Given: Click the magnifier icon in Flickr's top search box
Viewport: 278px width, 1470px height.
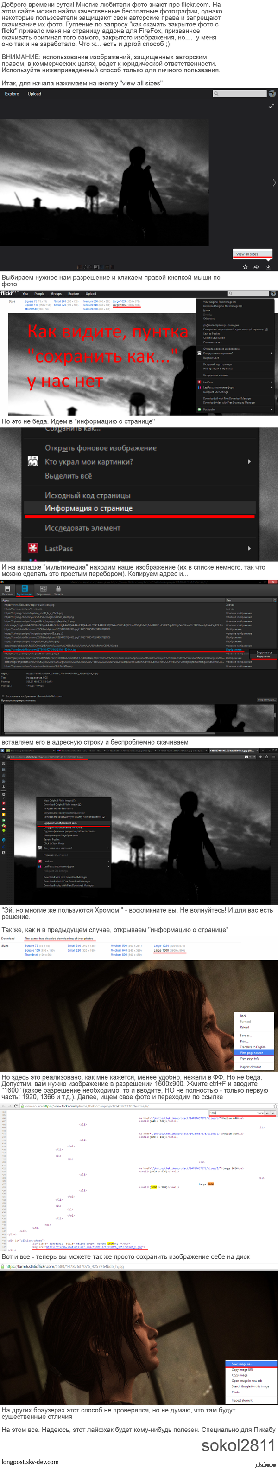Looking at the screenshot, I should (216, 94).
